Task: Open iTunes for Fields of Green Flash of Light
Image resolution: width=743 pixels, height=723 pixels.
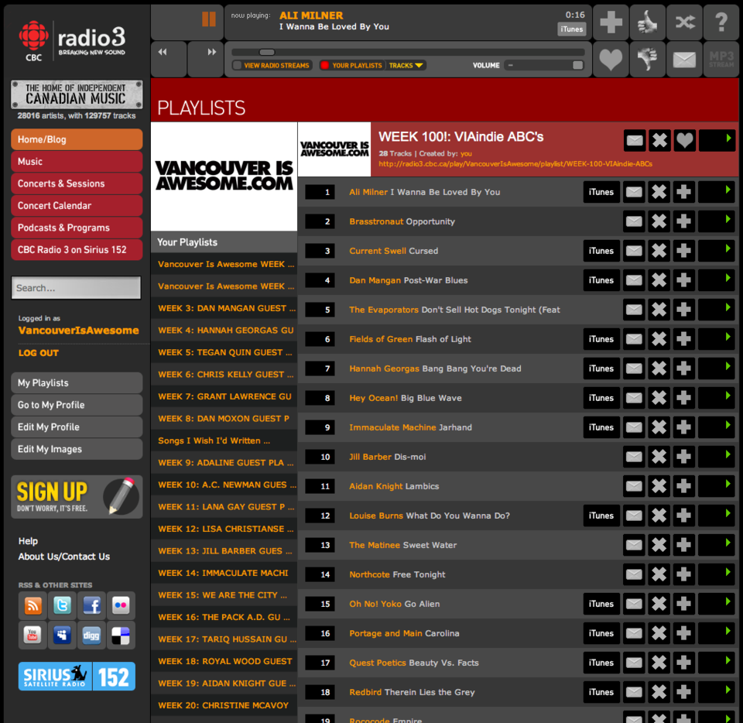Action: pyautogui.click(x=601, y=339)
